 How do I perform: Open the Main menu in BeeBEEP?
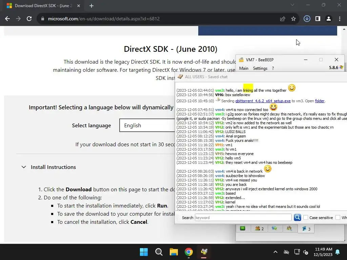(x=244, y=68)
